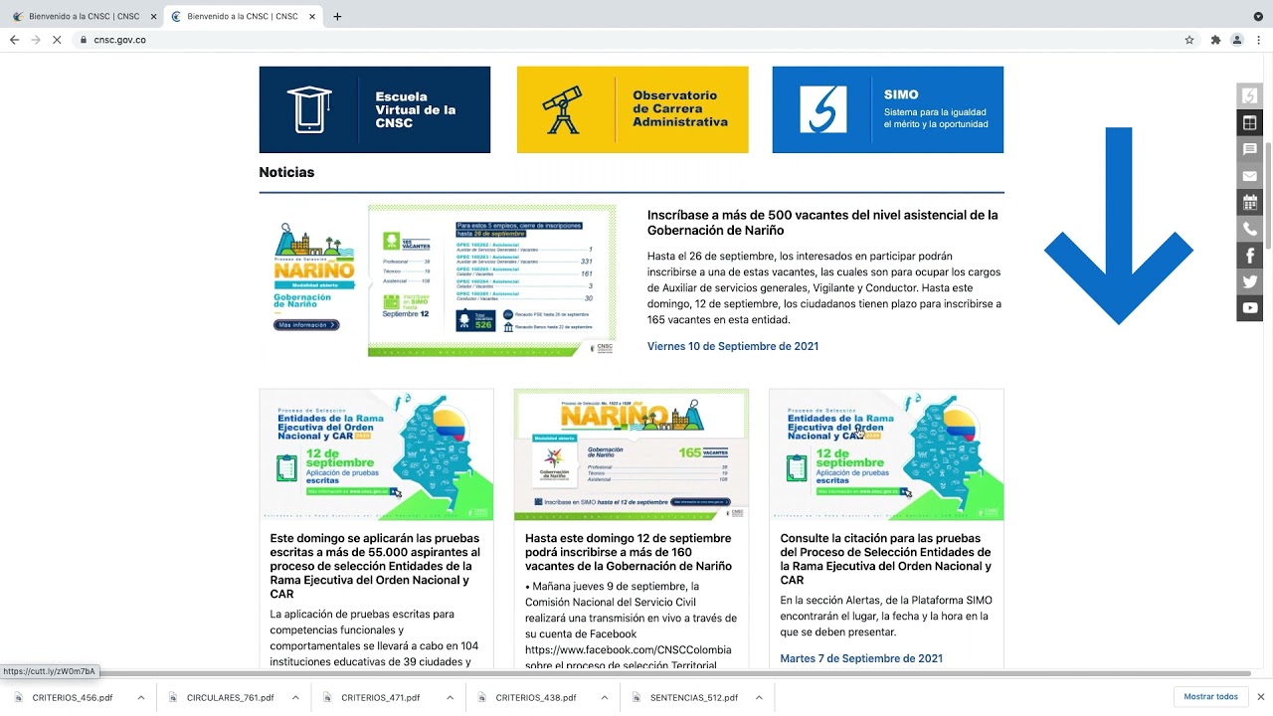The width and height of the screenshot is (1273, 716).
Task: Click the middle card's Nariño 165 image
Action: tap(632, 454)
